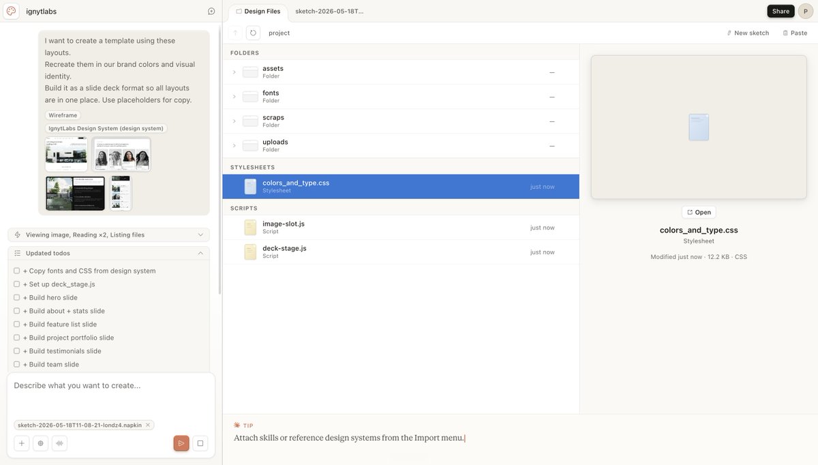
Task: Expand the assets folder chevron
Action: coord(234,72)
